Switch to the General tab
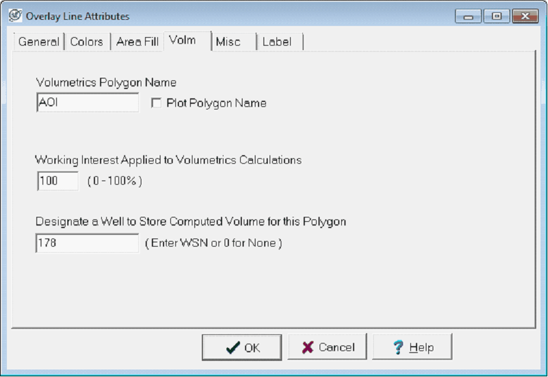 coord(38,42)
